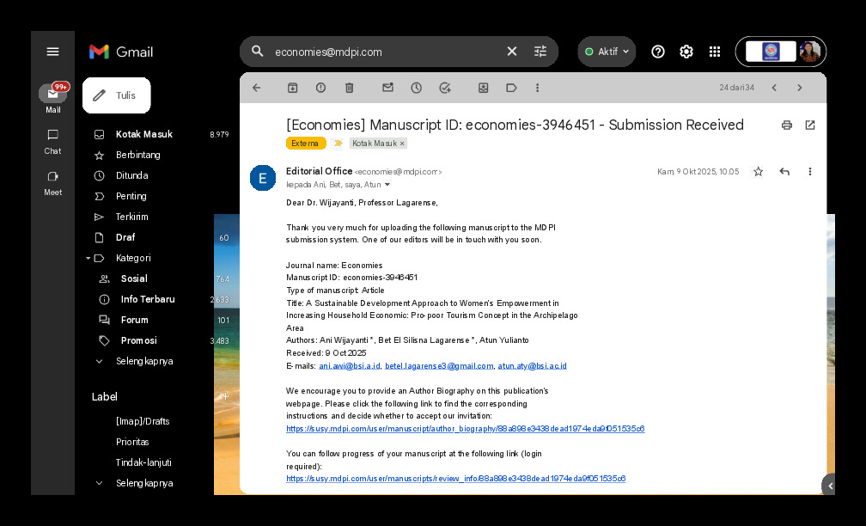Open the account profile picture
This screenshot has height=526, width=866.
point(809,52)
